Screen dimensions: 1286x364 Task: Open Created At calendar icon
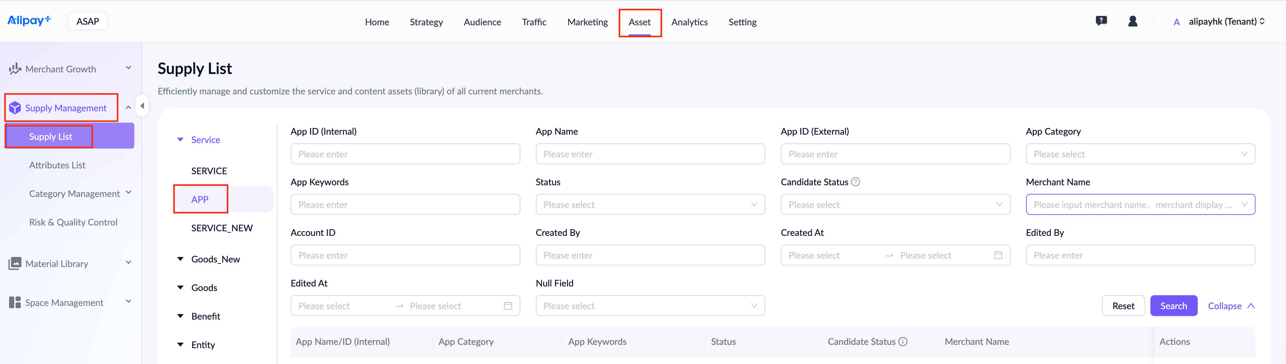998,255
